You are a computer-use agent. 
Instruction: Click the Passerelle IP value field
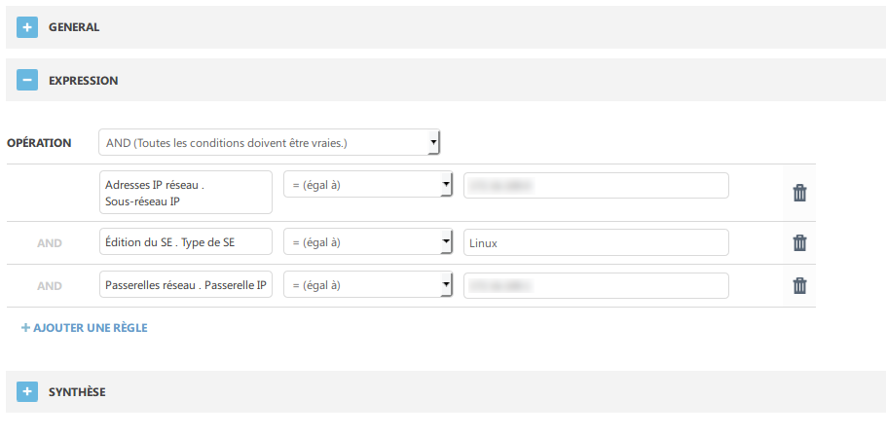(596, 285)
